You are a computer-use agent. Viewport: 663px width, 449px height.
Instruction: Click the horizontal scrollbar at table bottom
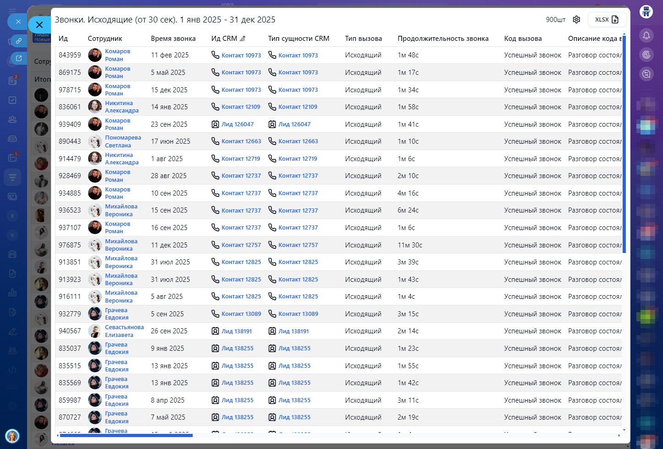pos(125,435)
